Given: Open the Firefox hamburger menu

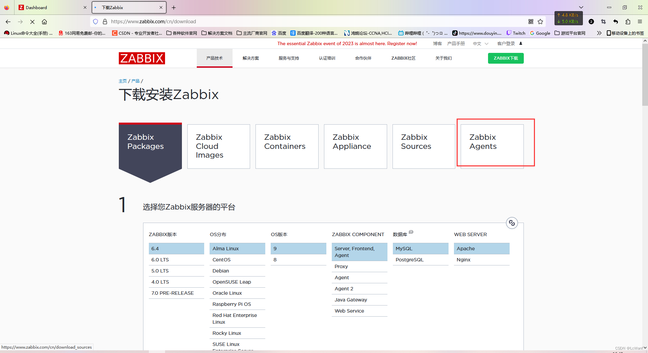Looking at the screenshot, I should pyautogui.click(x=640, y=22).
